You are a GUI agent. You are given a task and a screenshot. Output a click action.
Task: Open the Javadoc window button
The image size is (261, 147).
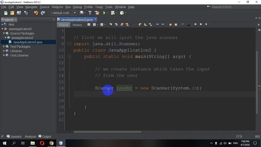pyautogui.click(x=14, y=136)
